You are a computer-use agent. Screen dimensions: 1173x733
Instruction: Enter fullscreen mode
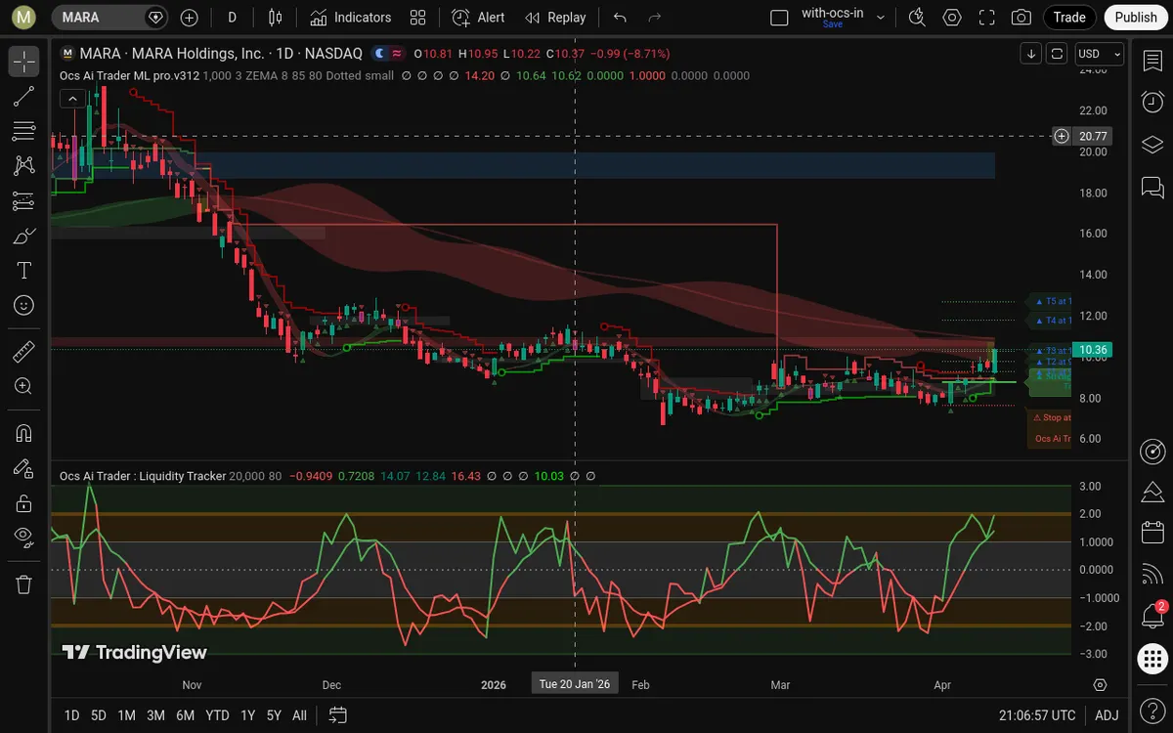(x=987, y=17)
